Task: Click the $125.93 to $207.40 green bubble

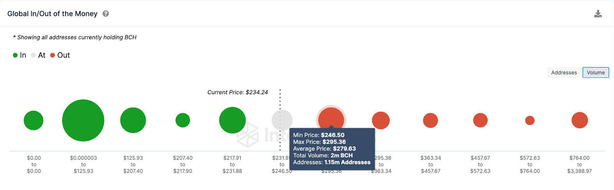Action: pos(133,120)
